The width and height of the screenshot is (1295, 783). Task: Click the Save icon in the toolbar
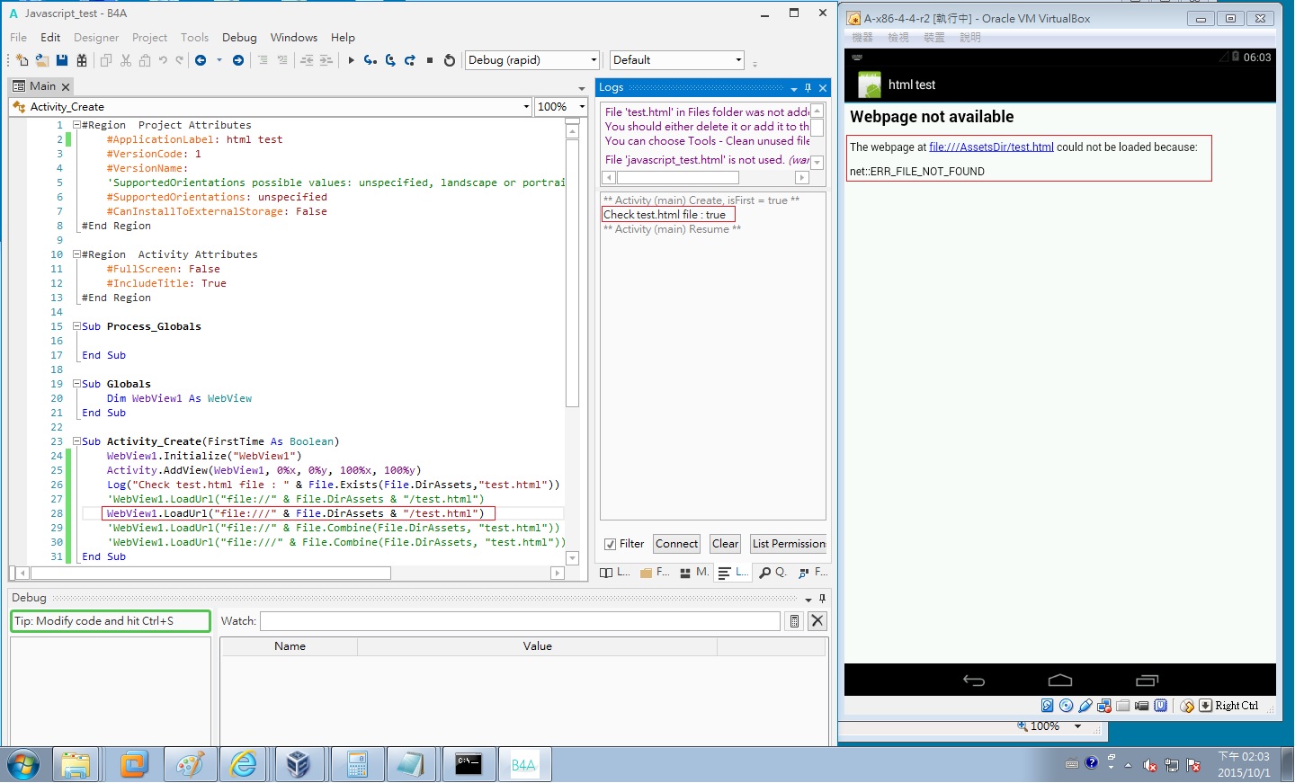tap(62, 60)
